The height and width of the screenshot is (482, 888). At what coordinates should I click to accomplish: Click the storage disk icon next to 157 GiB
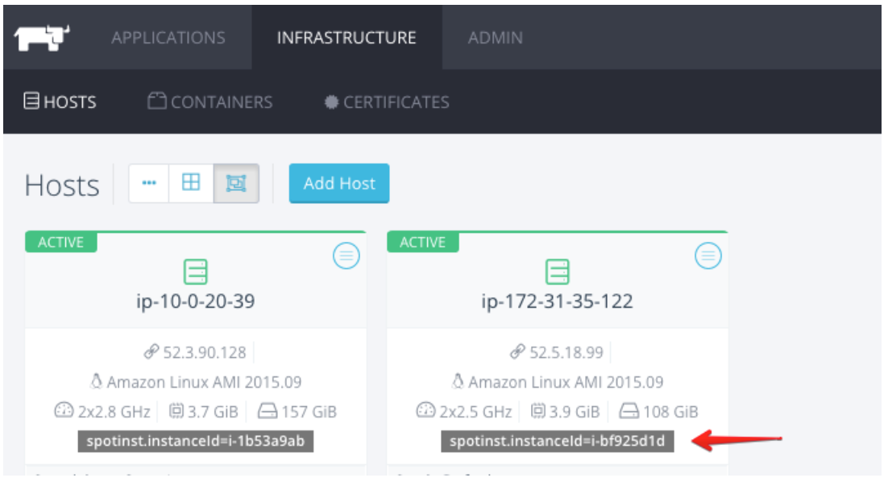point(268,412)
